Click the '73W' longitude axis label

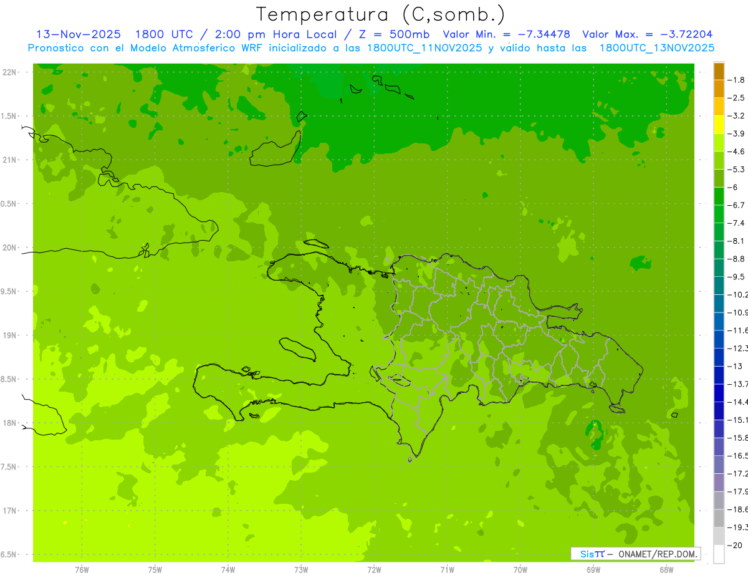[301, 570]
